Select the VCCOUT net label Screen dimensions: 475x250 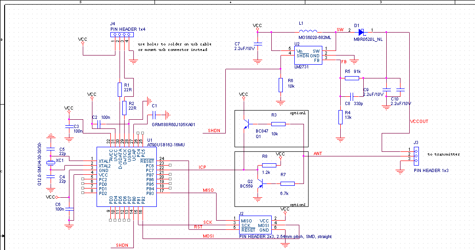coord(418,122)
